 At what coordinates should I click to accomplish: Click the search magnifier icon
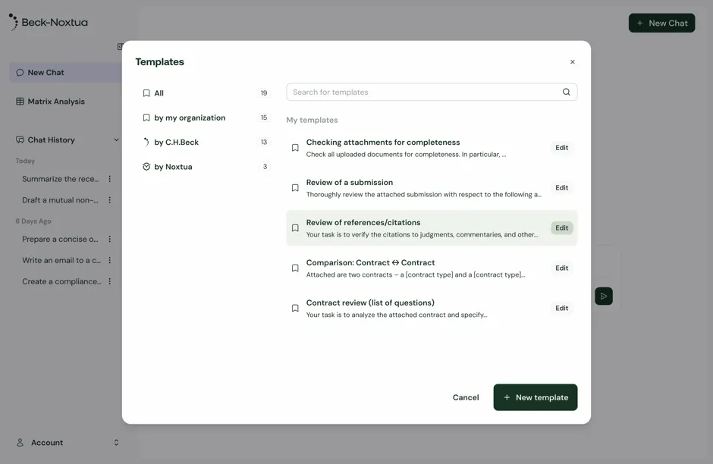tap(566, 92)
